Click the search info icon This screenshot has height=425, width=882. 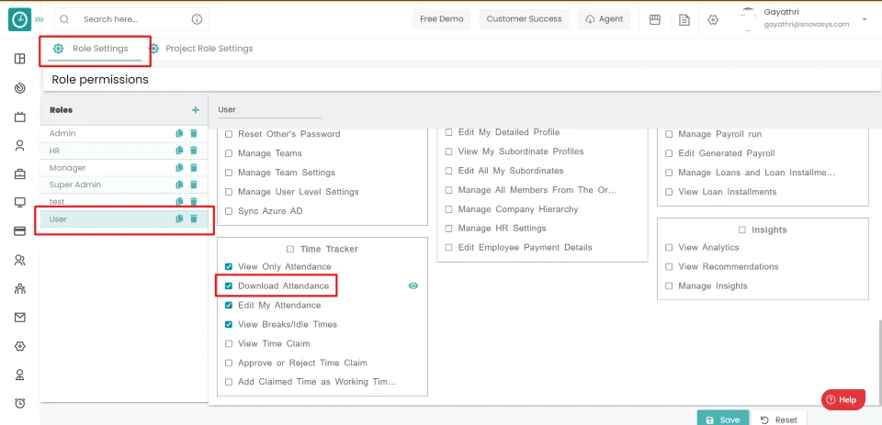click(x=197, y=19)
